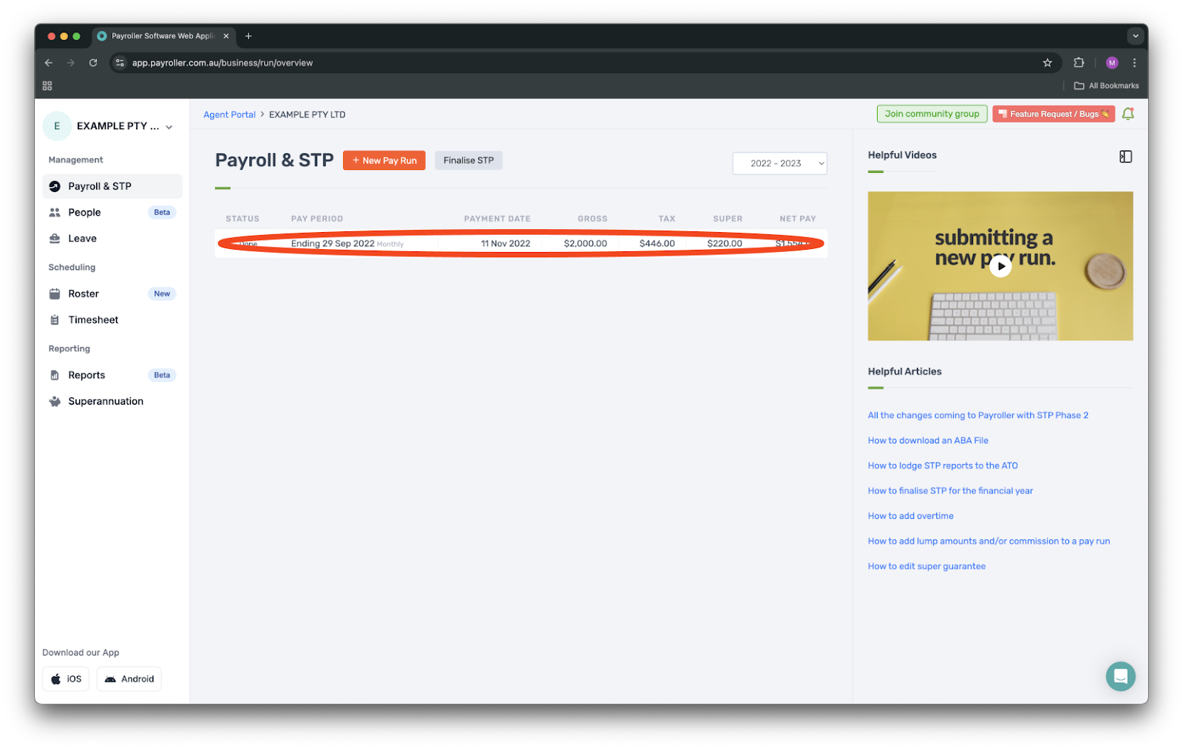Screen dimensions: 1183x750
Task: Open the notifications bell icon
Action: click(1128, 114)
